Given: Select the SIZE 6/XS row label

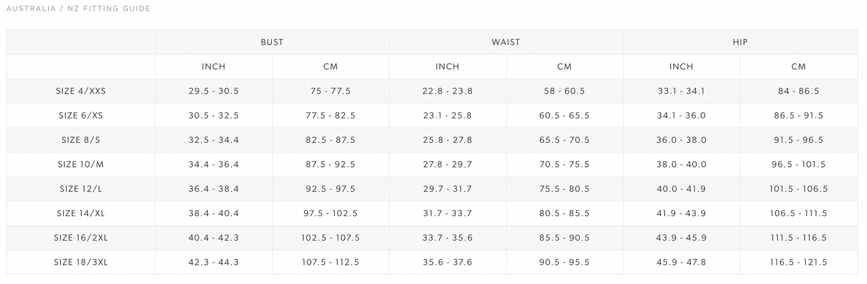Looking at the screenshot, I should (x=81, y=115).
